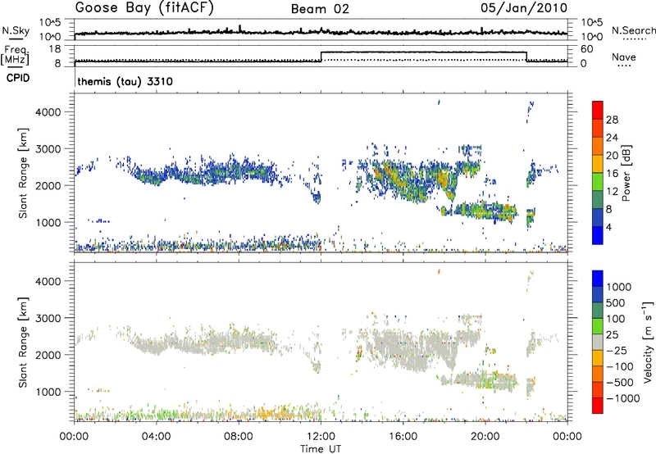The width and height of the screenshot is (656, 454).
Task: Click the 'Power [dB]' color bar label
Action: point(626,173)
